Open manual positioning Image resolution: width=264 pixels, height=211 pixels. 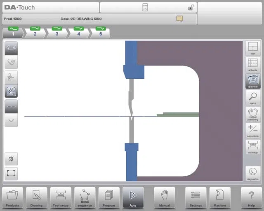[253, 114]
